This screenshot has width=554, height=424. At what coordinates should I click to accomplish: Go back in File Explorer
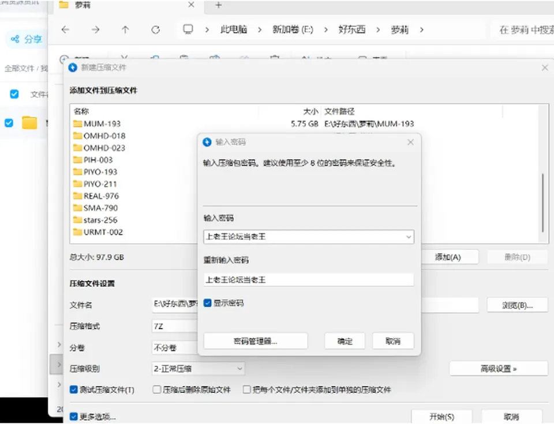[65, 30]
